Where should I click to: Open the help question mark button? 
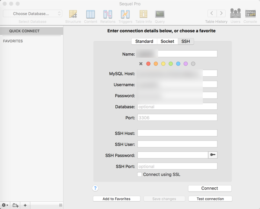point(95,188)
